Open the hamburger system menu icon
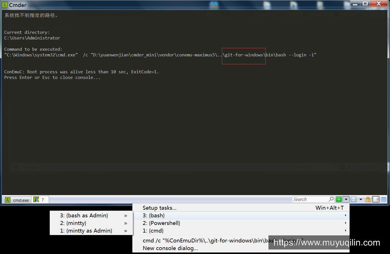Viewport: 390px width, 254px height. [384, 199]
